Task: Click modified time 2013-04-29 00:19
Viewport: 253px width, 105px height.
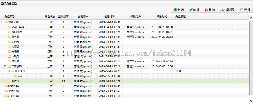Action: coord(162,61)
